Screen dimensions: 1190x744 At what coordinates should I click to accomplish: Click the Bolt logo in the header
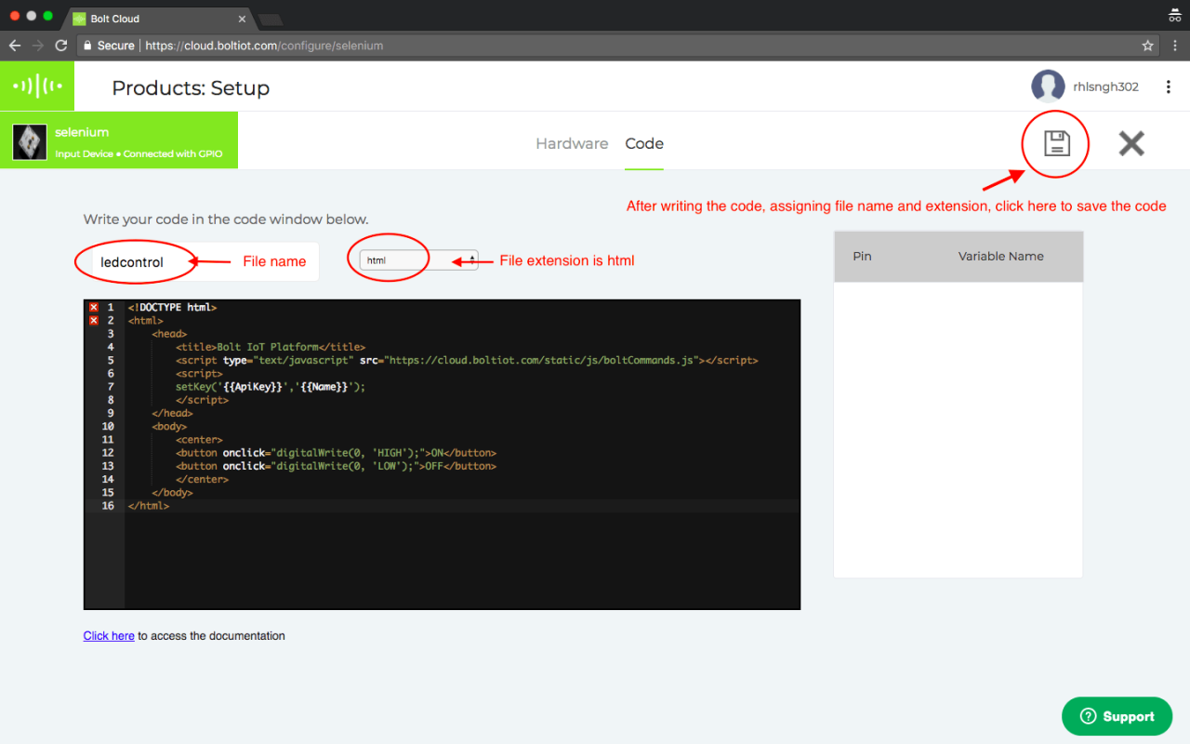click(x=37, y=86)
